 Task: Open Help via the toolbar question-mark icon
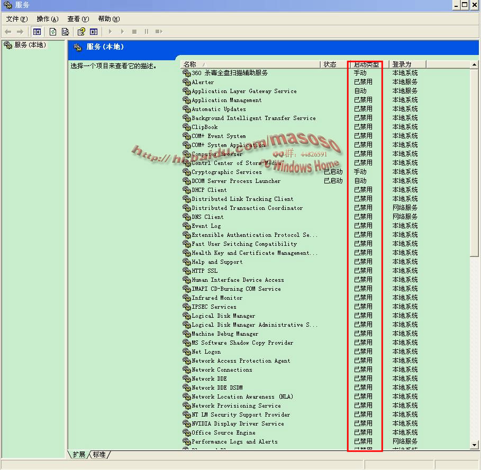tap(81, 32)
